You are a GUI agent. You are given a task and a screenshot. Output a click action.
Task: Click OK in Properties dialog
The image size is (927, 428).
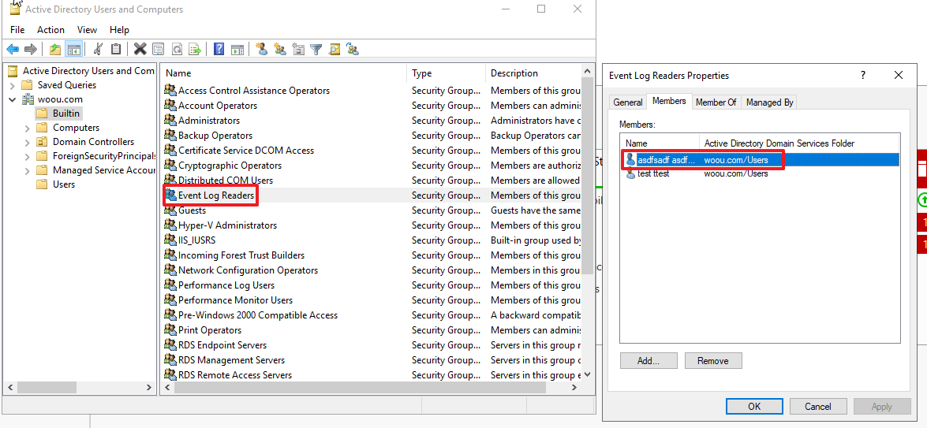pyautogui.click(x=753, y=406)
